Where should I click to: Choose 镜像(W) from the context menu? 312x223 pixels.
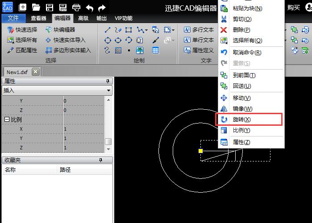(x=242, y=109)
